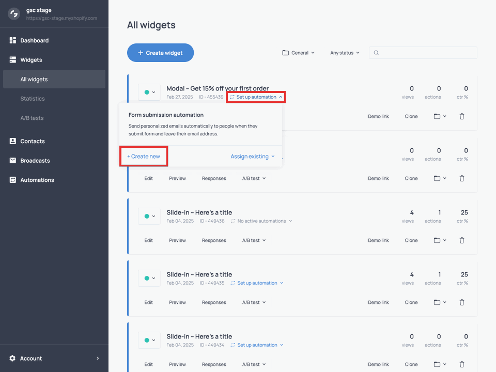496x372 pixels.
Task: Choose Create new in the automation popup
Action: 144,156
